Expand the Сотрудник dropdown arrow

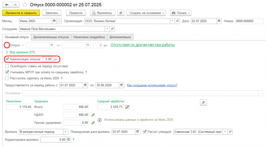pos(107,29)
